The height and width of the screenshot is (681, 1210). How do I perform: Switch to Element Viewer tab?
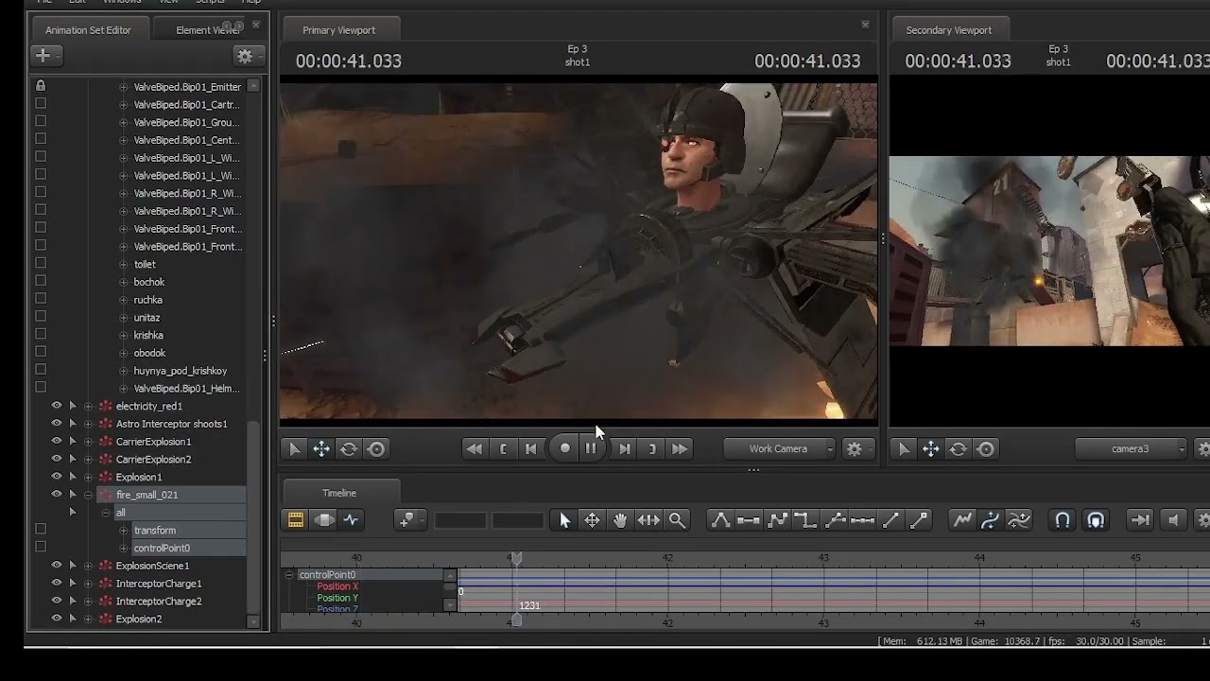click(x=207, y=30)
